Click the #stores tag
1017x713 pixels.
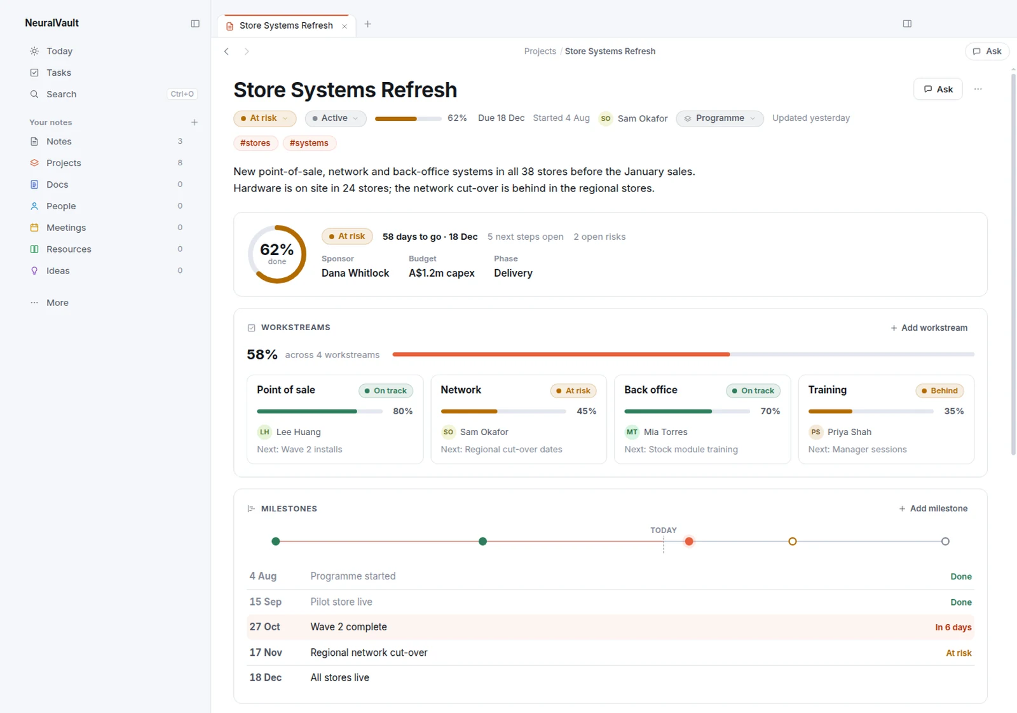(x=256, y=143)
